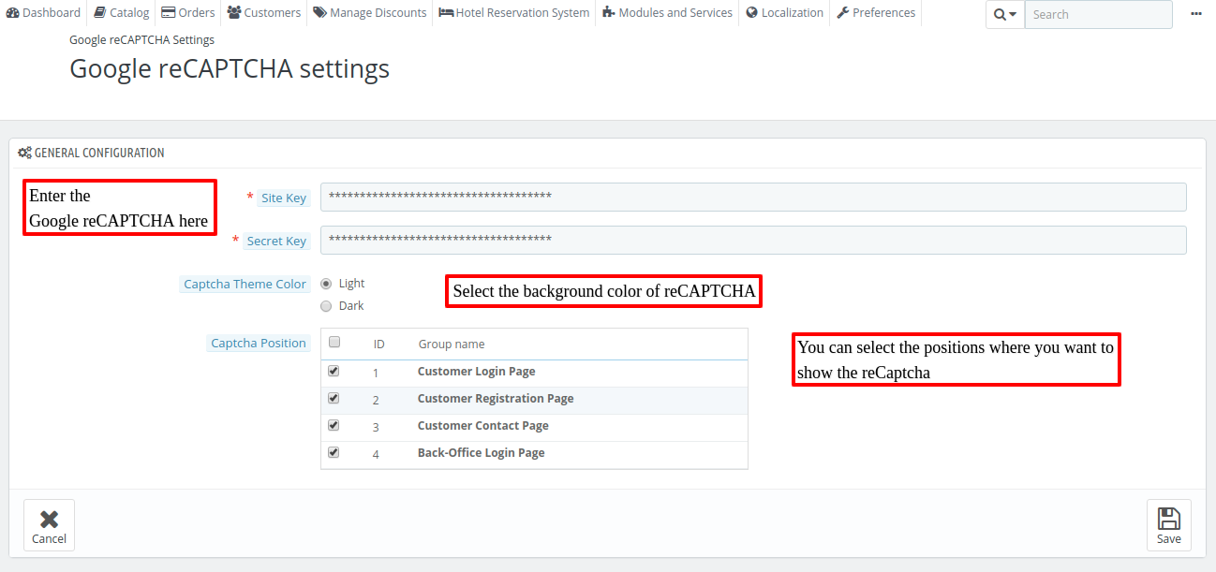Click the Hotel Reservation bed icon

click(x=446, y=13)
